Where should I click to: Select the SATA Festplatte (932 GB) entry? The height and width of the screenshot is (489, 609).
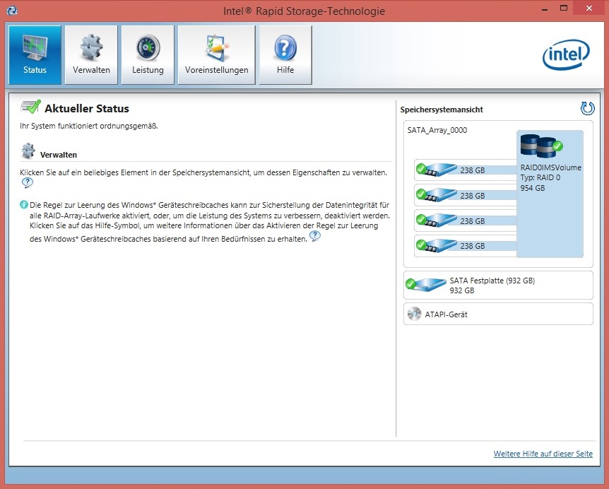pos(498,285)
